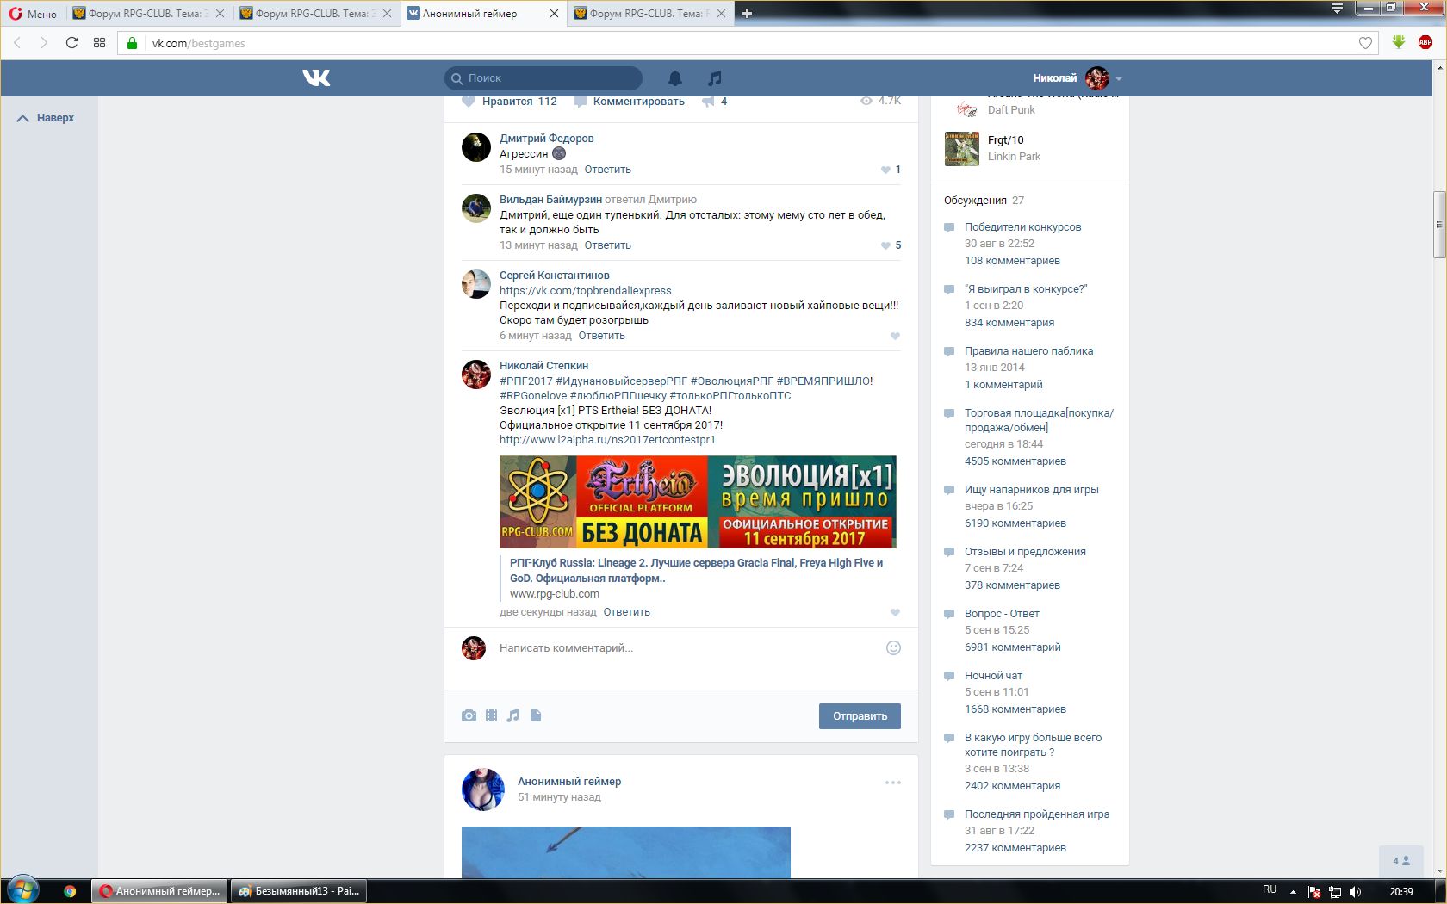The width and height of the screenshot is (1447, 904).
Task: Focus the Поиск search field
Action: tap(543, 78)
